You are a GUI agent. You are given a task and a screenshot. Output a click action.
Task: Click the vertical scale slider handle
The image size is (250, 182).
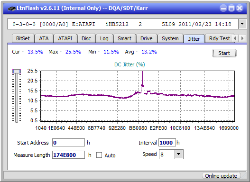click(17, 71)
